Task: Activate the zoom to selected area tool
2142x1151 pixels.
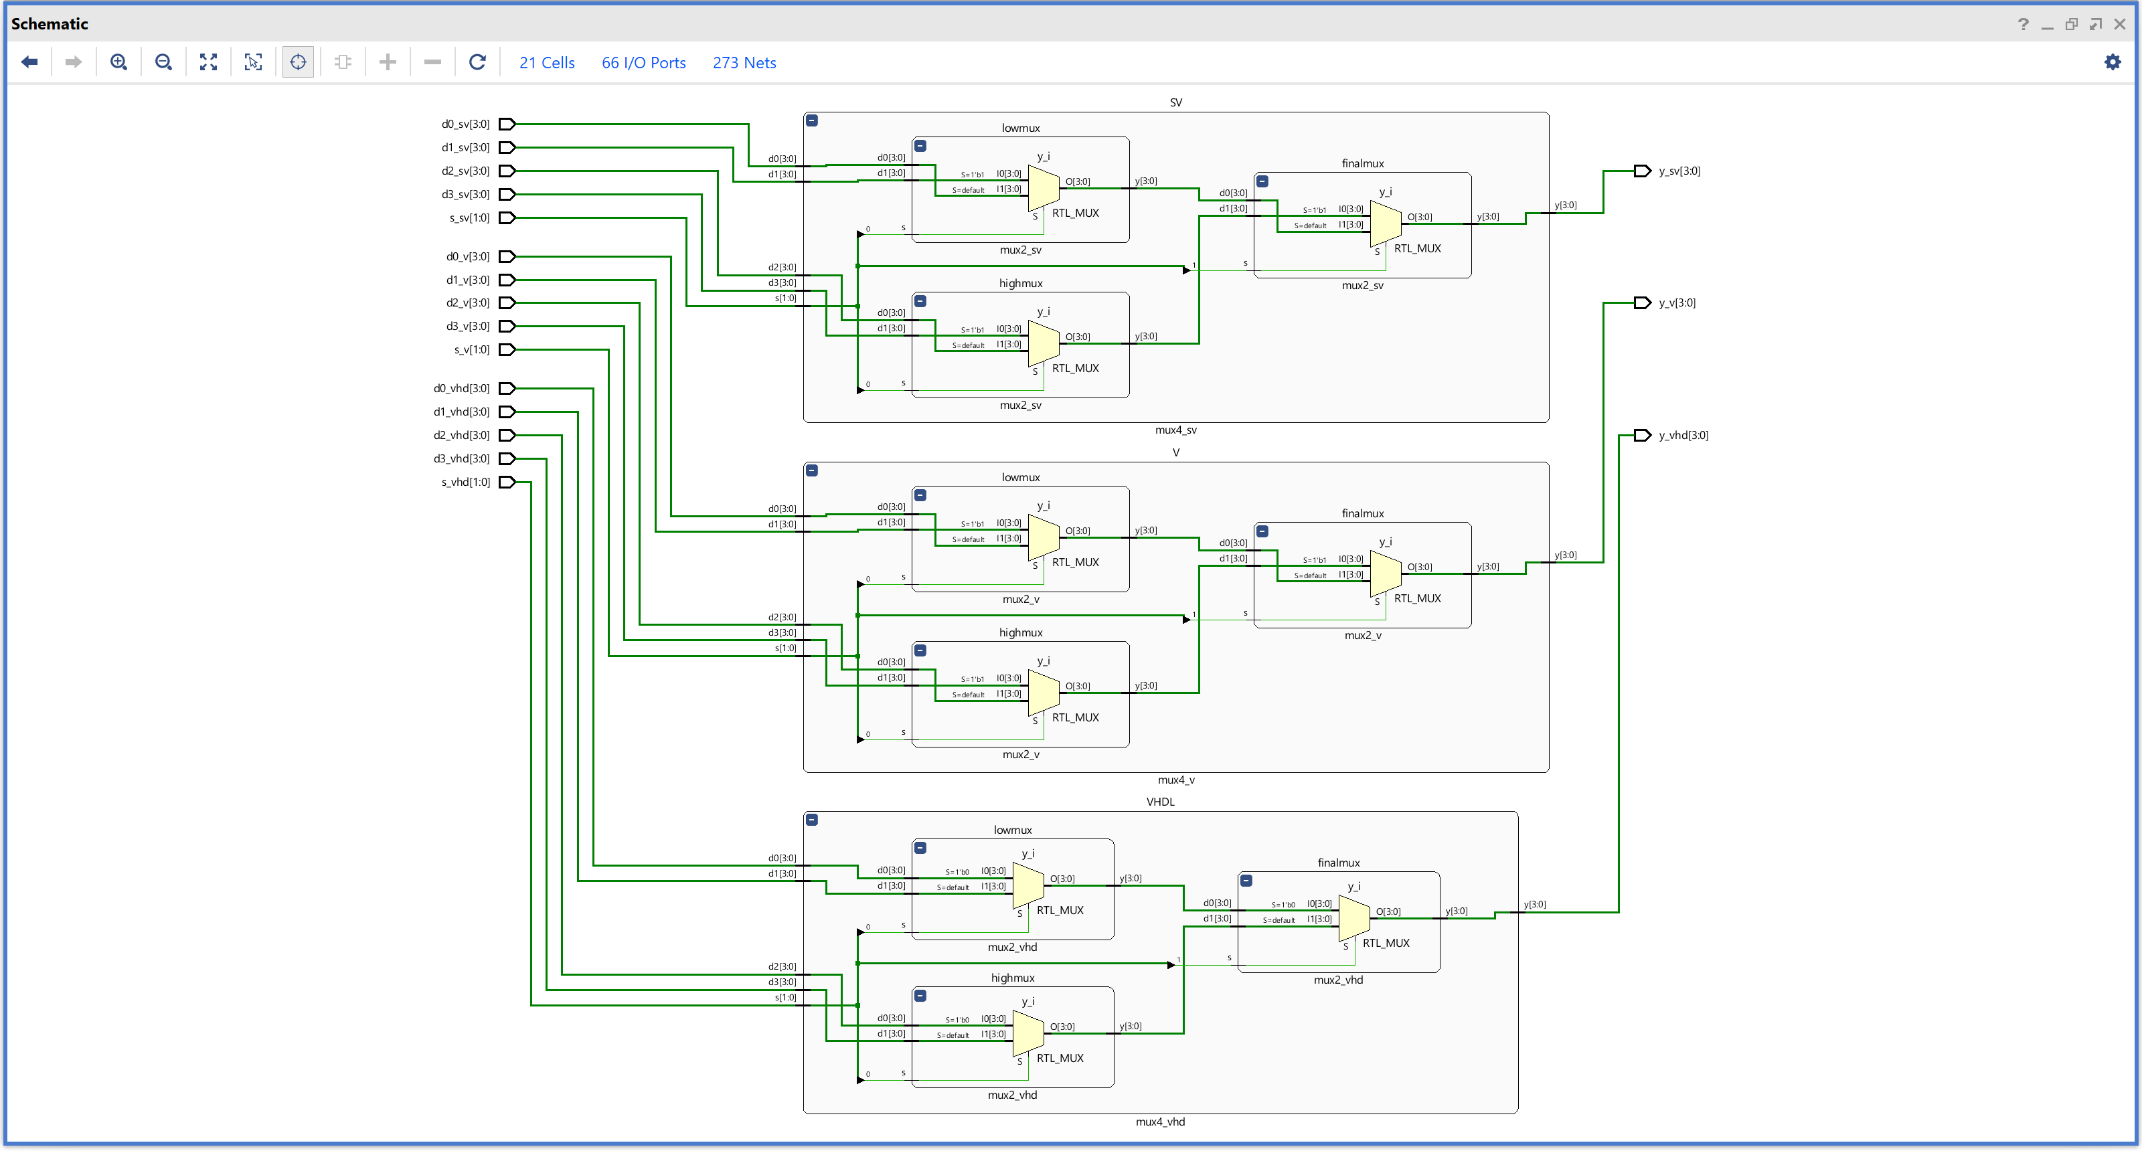Action: point(254,62)
